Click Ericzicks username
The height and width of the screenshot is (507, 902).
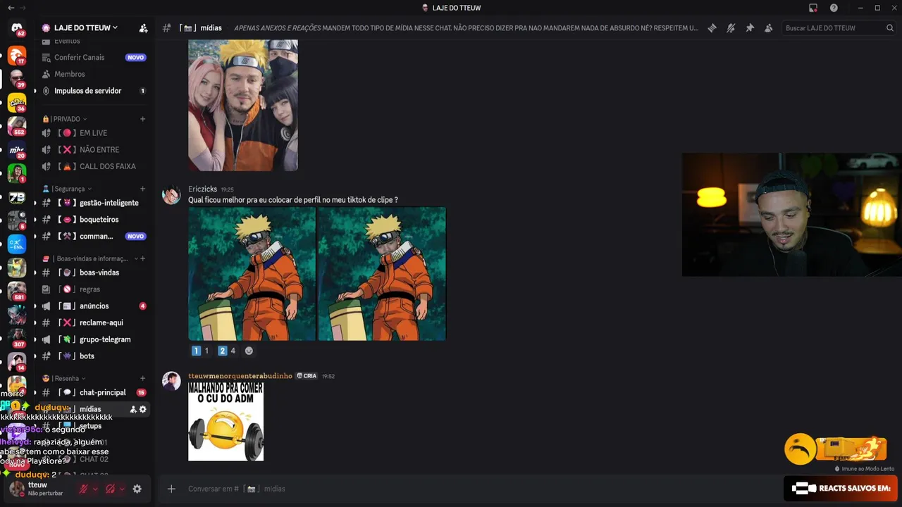pos(202,189)
